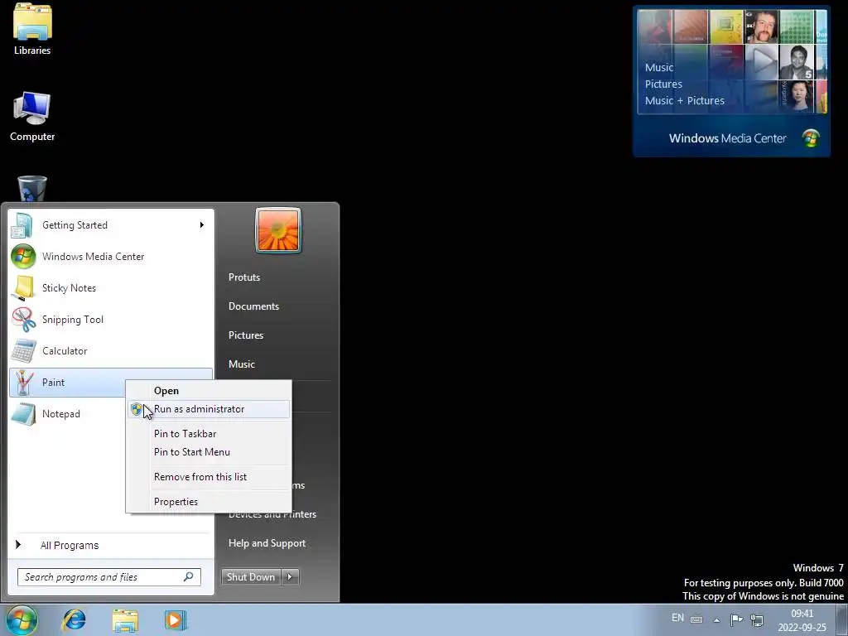Click the Notepad label

coord(61,414)
